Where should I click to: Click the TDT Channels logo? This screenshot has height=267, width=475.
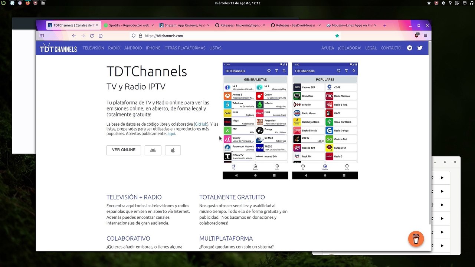[58, 48]
